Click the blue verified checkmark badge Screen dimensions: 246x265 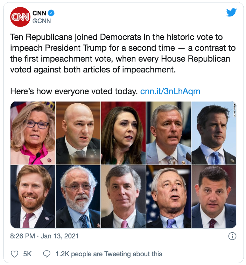pos(51,13)
